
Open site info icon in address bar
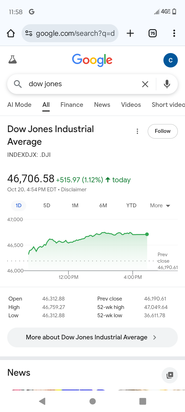pos(29,33)
